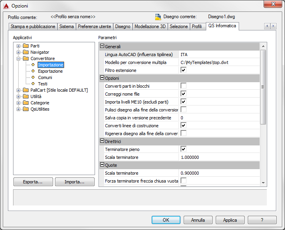Edit the Lingua AutoCAD value ITA

(x=219, y=55)
